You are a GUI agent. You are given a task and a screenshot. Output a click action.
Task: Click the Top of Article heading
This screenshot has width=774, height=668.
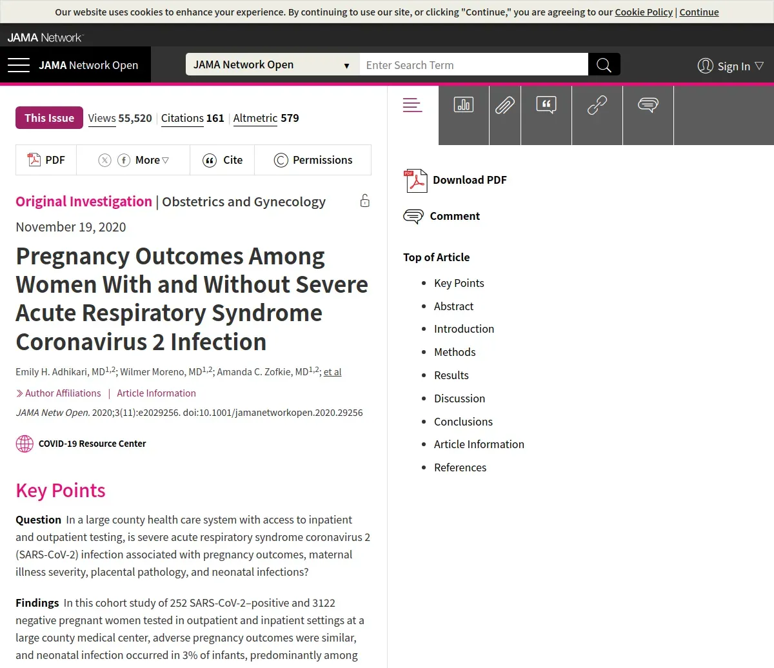coord(436,257)
